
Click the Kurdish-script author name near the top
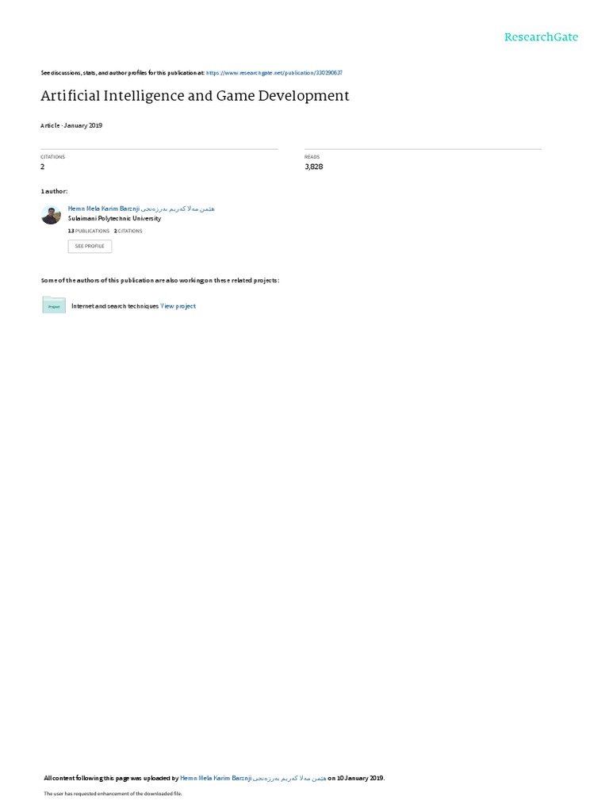click(178, 209)
